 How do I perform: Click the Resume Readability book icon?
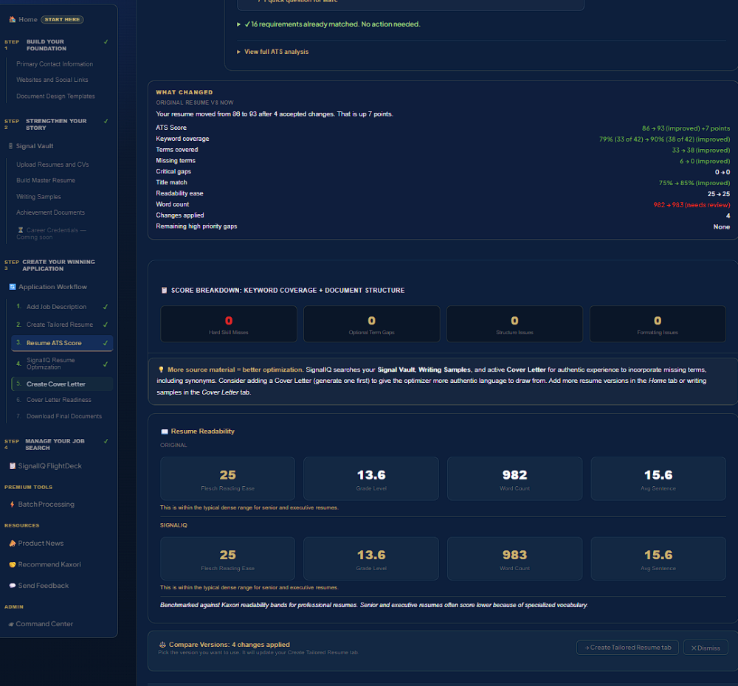(165, 432)
